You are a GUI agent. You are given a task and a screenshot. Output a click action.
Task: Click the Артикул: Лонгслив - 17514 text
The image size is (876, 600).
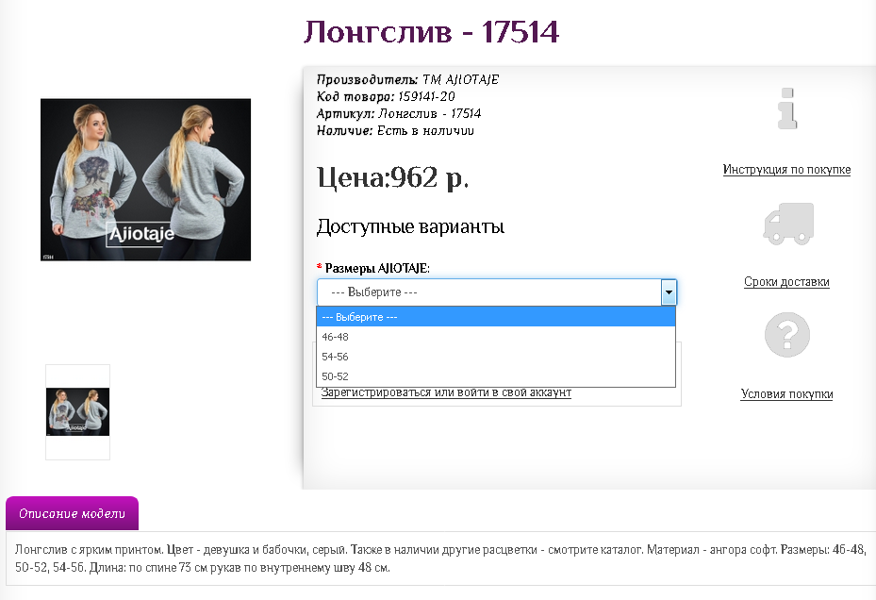tap(399, 113)
